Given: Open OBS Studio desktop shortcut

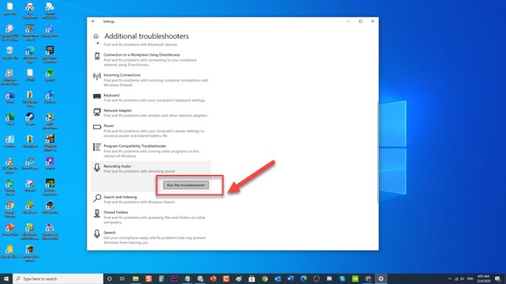Looking at the screenshot, I should pyautogui.click(x=50, y=207).
